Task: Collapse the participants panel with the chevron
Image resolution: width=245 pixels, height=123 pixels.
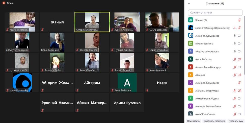Action: click(189, 4)
